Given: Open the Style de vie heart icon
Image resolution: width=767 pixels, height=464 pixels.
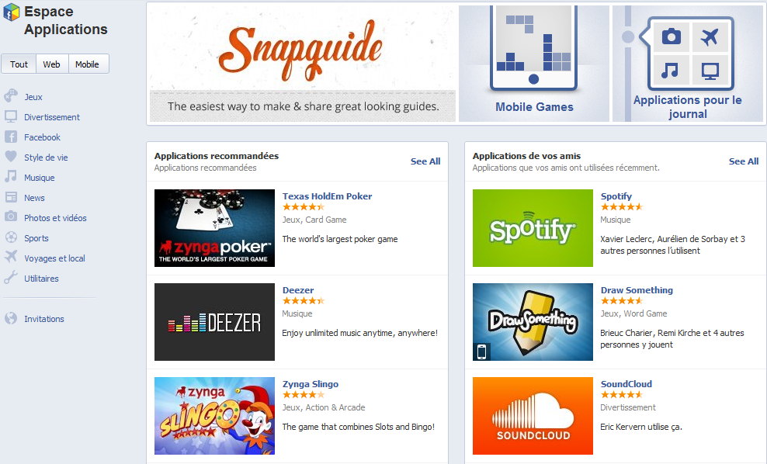Looking at the screenshot, I should (11, 157).
